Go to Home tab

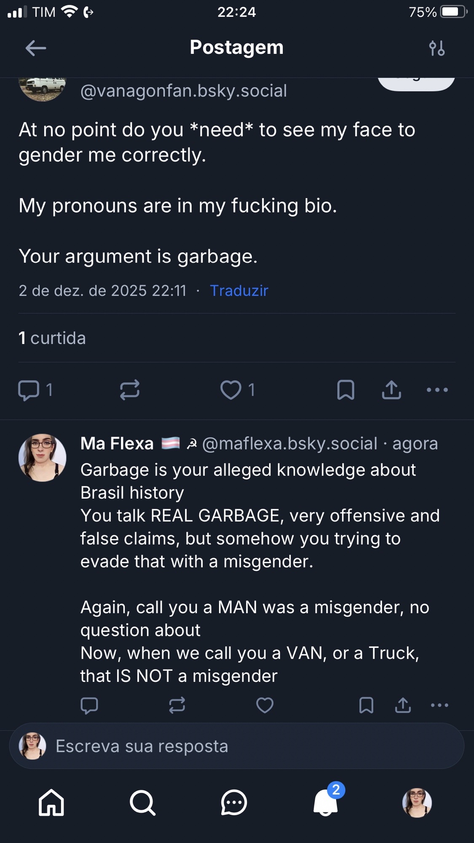click(51, 803)
